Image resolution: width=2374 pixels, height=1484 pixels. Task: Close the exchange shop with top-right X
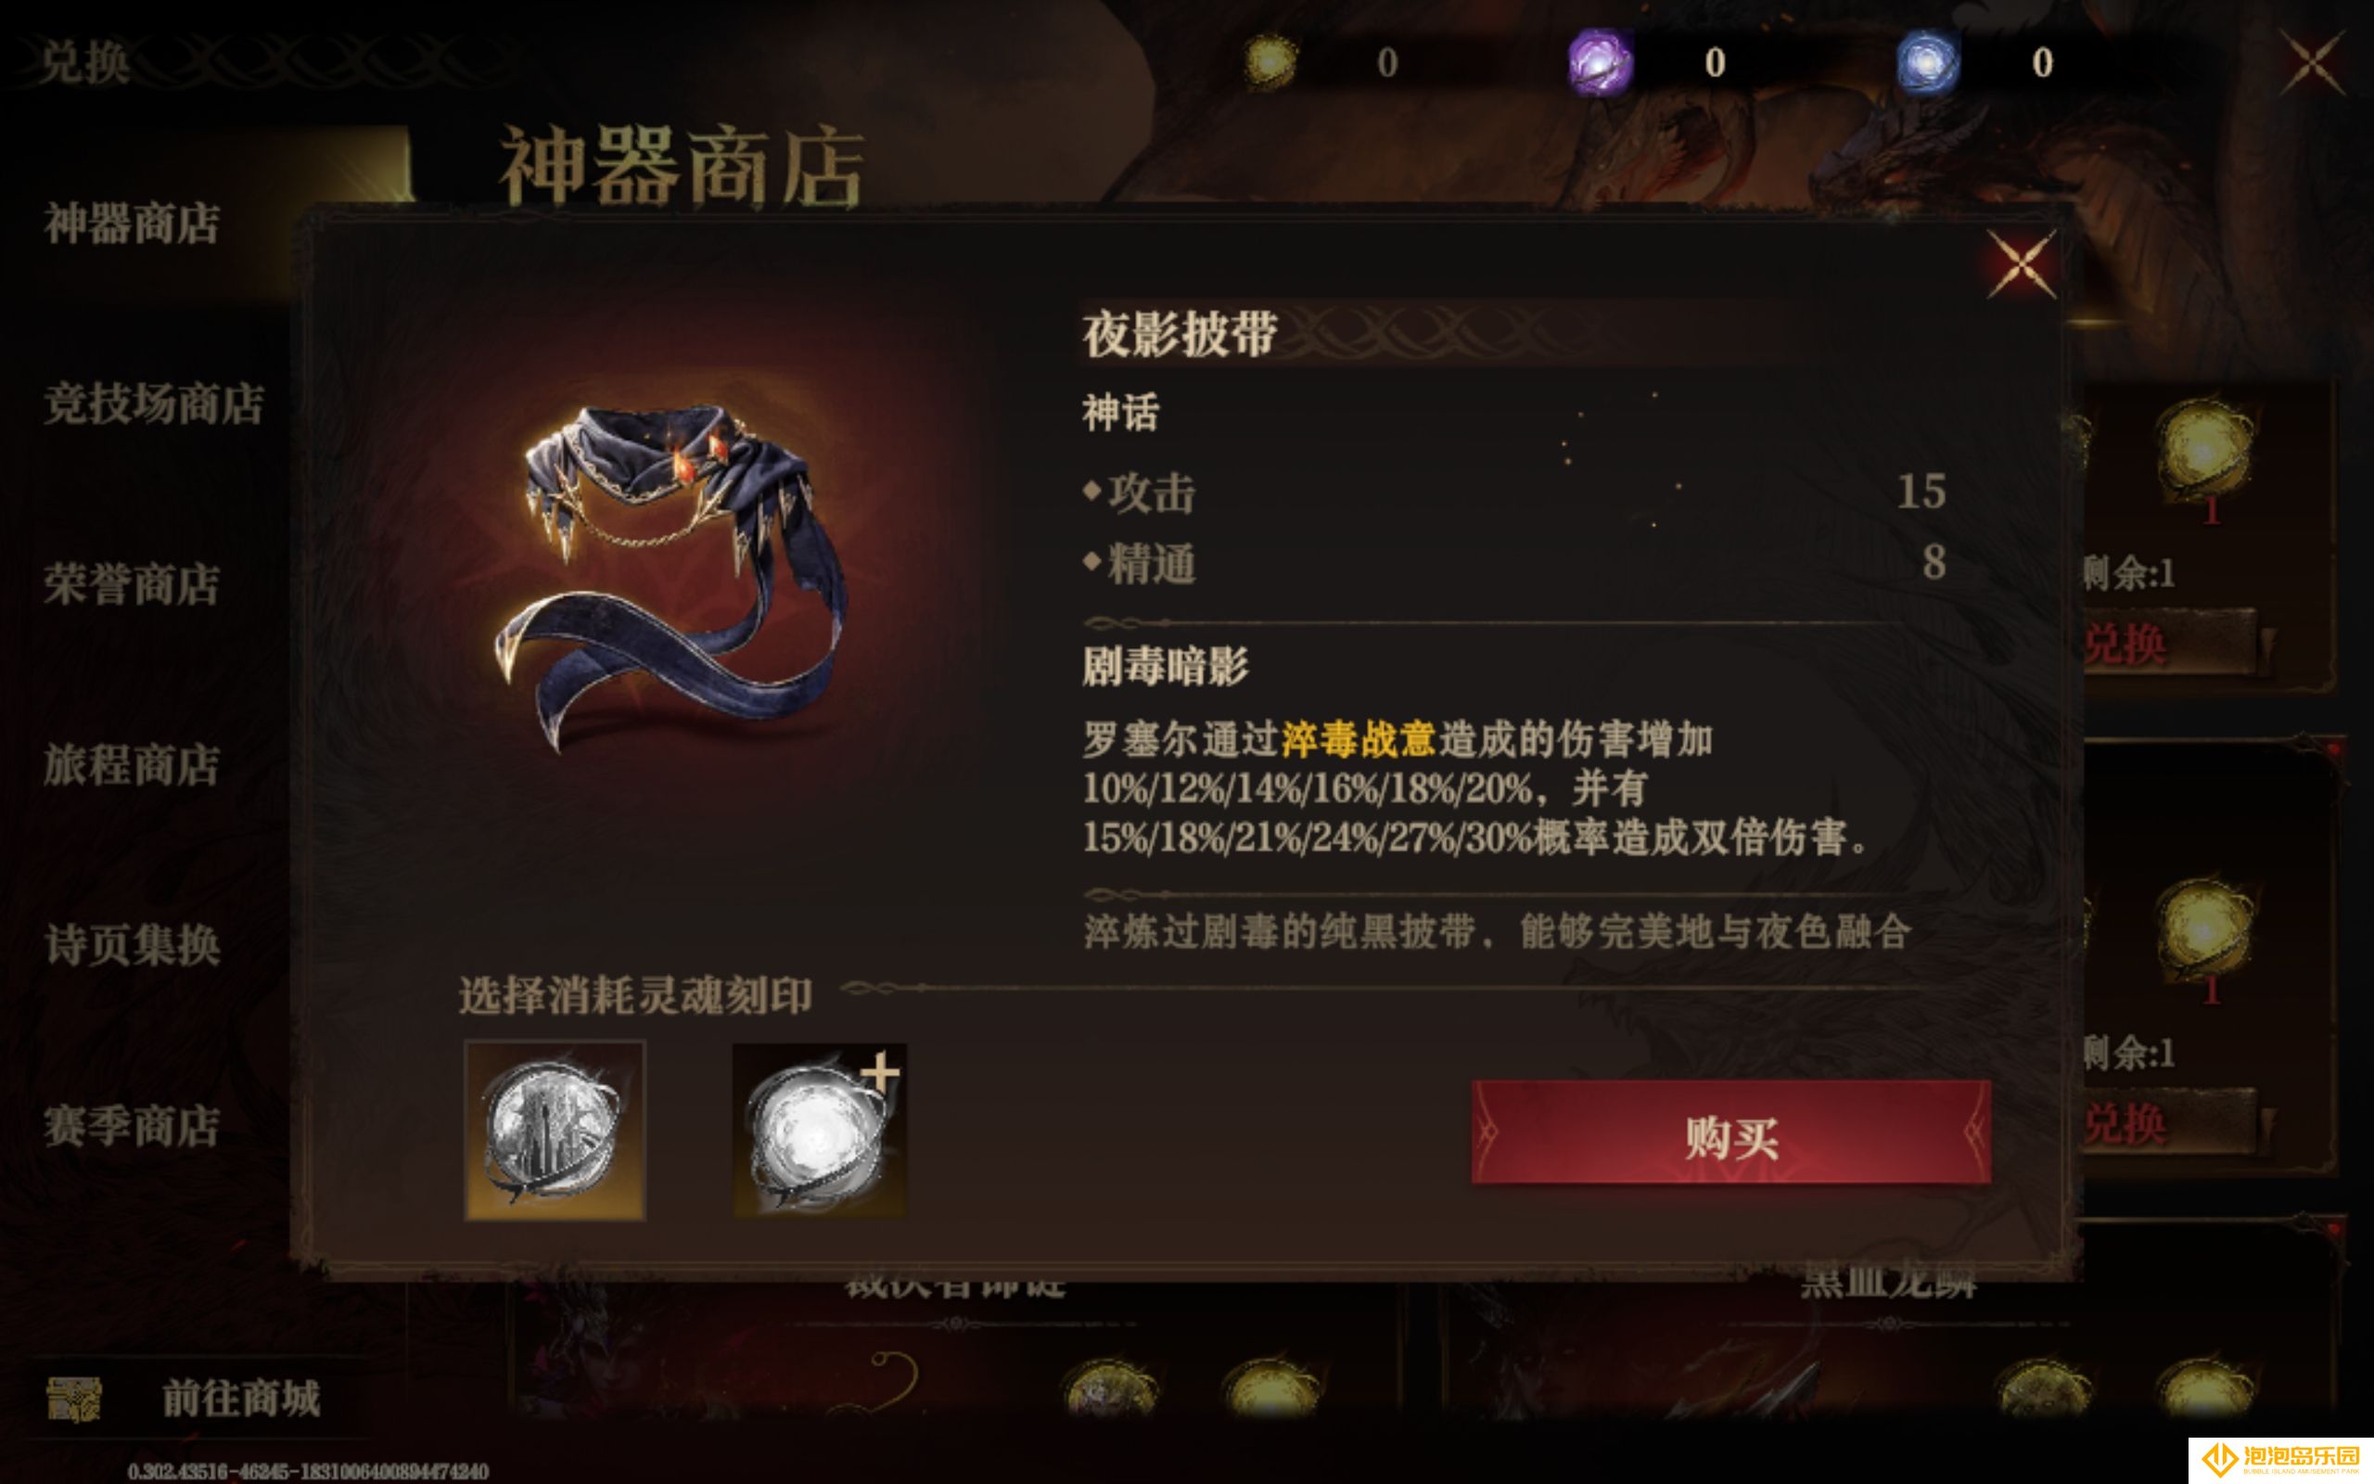2312,62
